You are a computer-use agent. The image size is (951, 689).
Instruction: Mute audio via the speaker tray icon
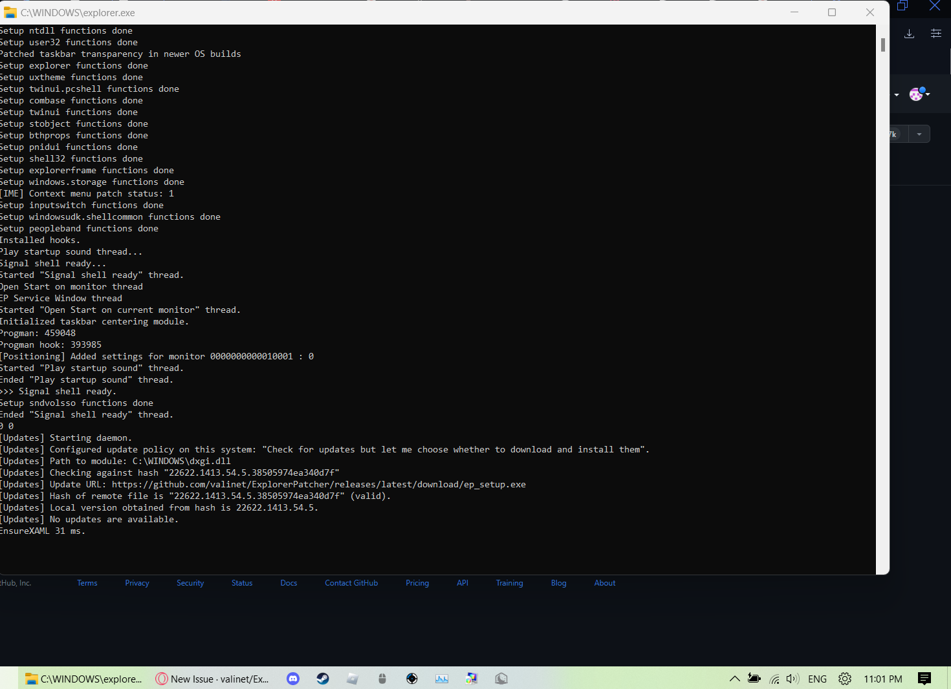pos(792,679)
